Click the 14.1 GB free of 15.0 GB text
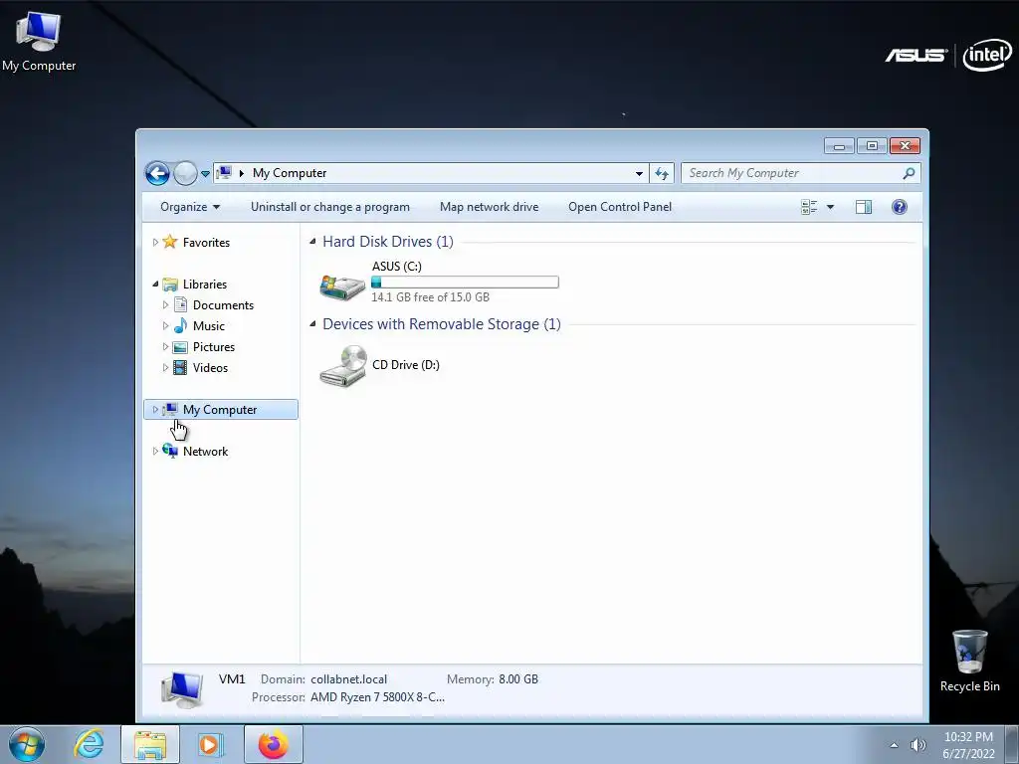The height and width of the screenshot is (764, 1019). (x=430, y=296)
